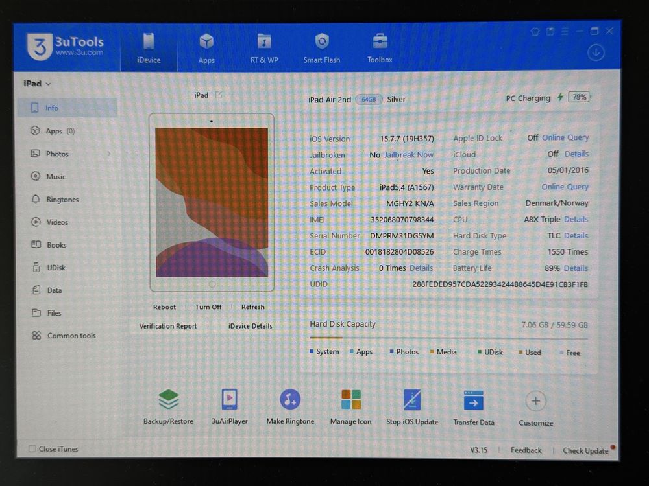This screenshot has height=486, width=649.
Task: Click the 7.06 GB / 59.59 GB capacity text
Action: pos(555,325)
